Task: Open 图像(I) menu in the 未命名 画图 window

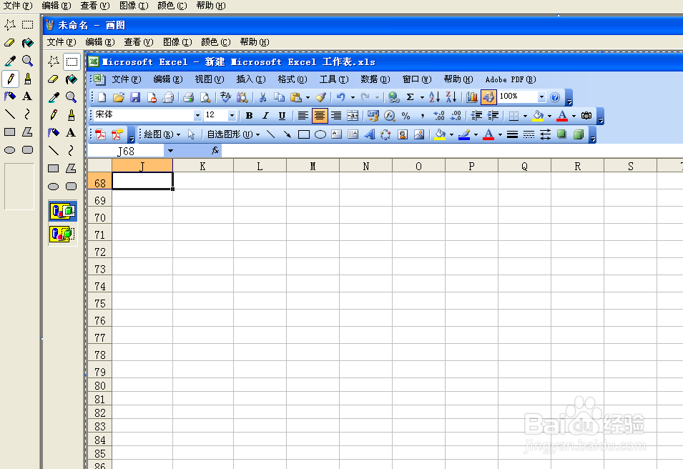Action: pos(177,41)
